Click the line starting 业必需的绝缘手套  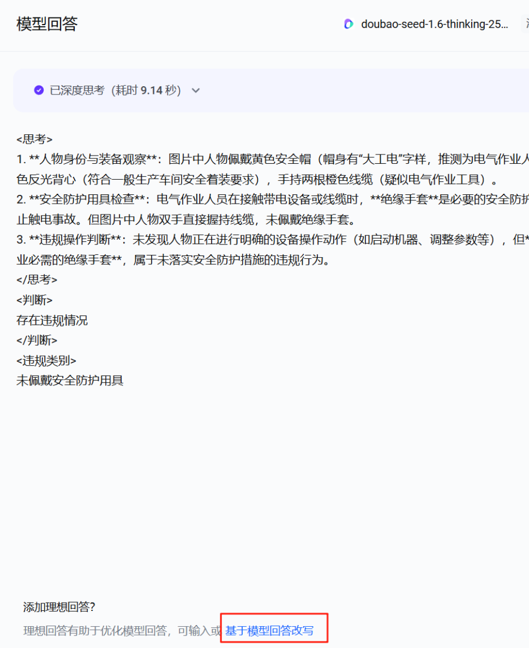pyautogui.click(x=173, y=260)
